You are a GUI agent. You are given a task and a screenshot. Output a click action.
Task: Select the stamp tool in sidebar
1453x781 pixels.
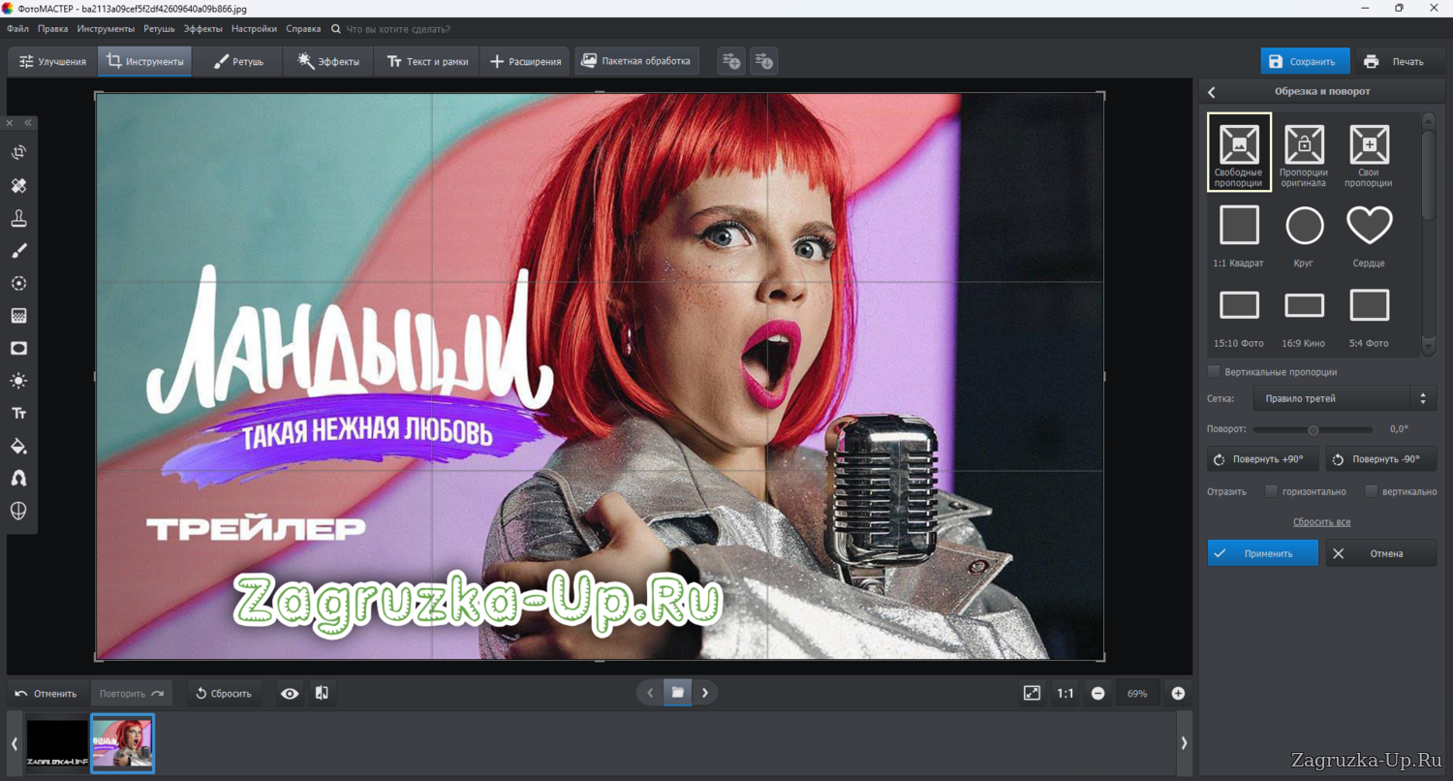tap(18, 218)
